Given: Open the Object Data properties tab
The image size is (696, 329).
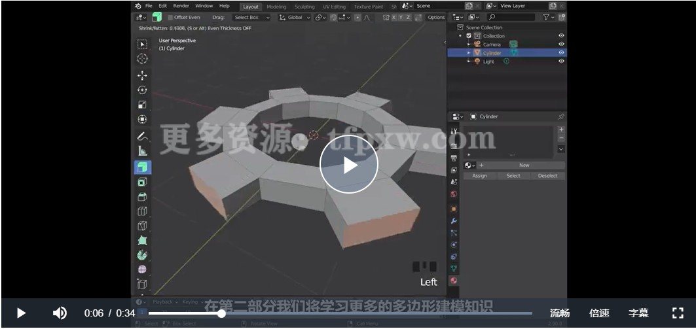Looking at the screenshot, I should [454, 268].
